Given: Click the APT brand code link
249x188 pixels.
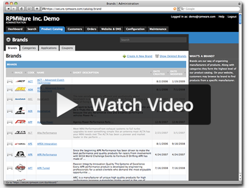Looking at the screenshot, I should click(30, 168).
